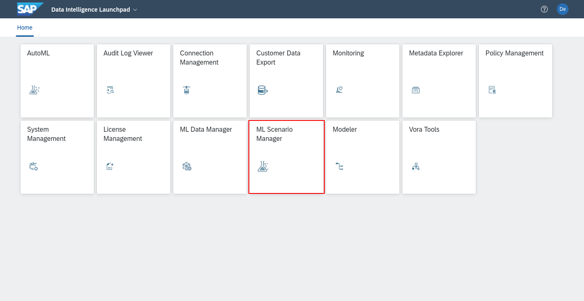Open the System Management tile title
This screenshot has width=584, height=301.
pos(46,134)
